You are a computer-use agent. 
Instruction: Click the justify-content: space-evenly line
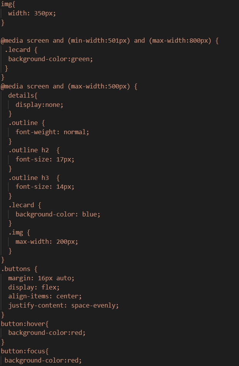point(63,306)
